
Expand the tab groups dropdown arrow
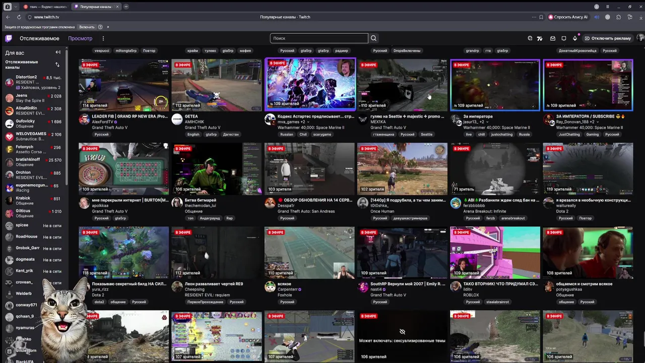17,7
